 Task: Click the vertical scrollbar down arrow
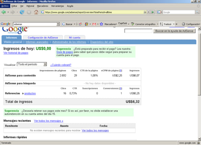point(199,139)
